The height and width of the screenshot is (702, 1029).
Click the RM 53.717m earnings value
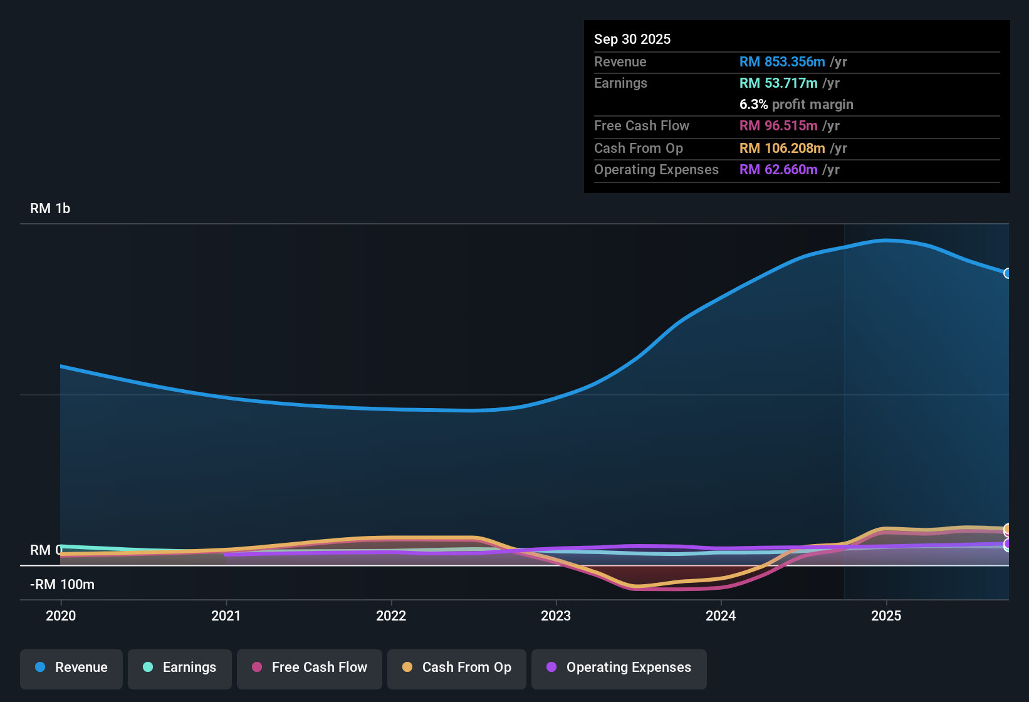[778, 83]
